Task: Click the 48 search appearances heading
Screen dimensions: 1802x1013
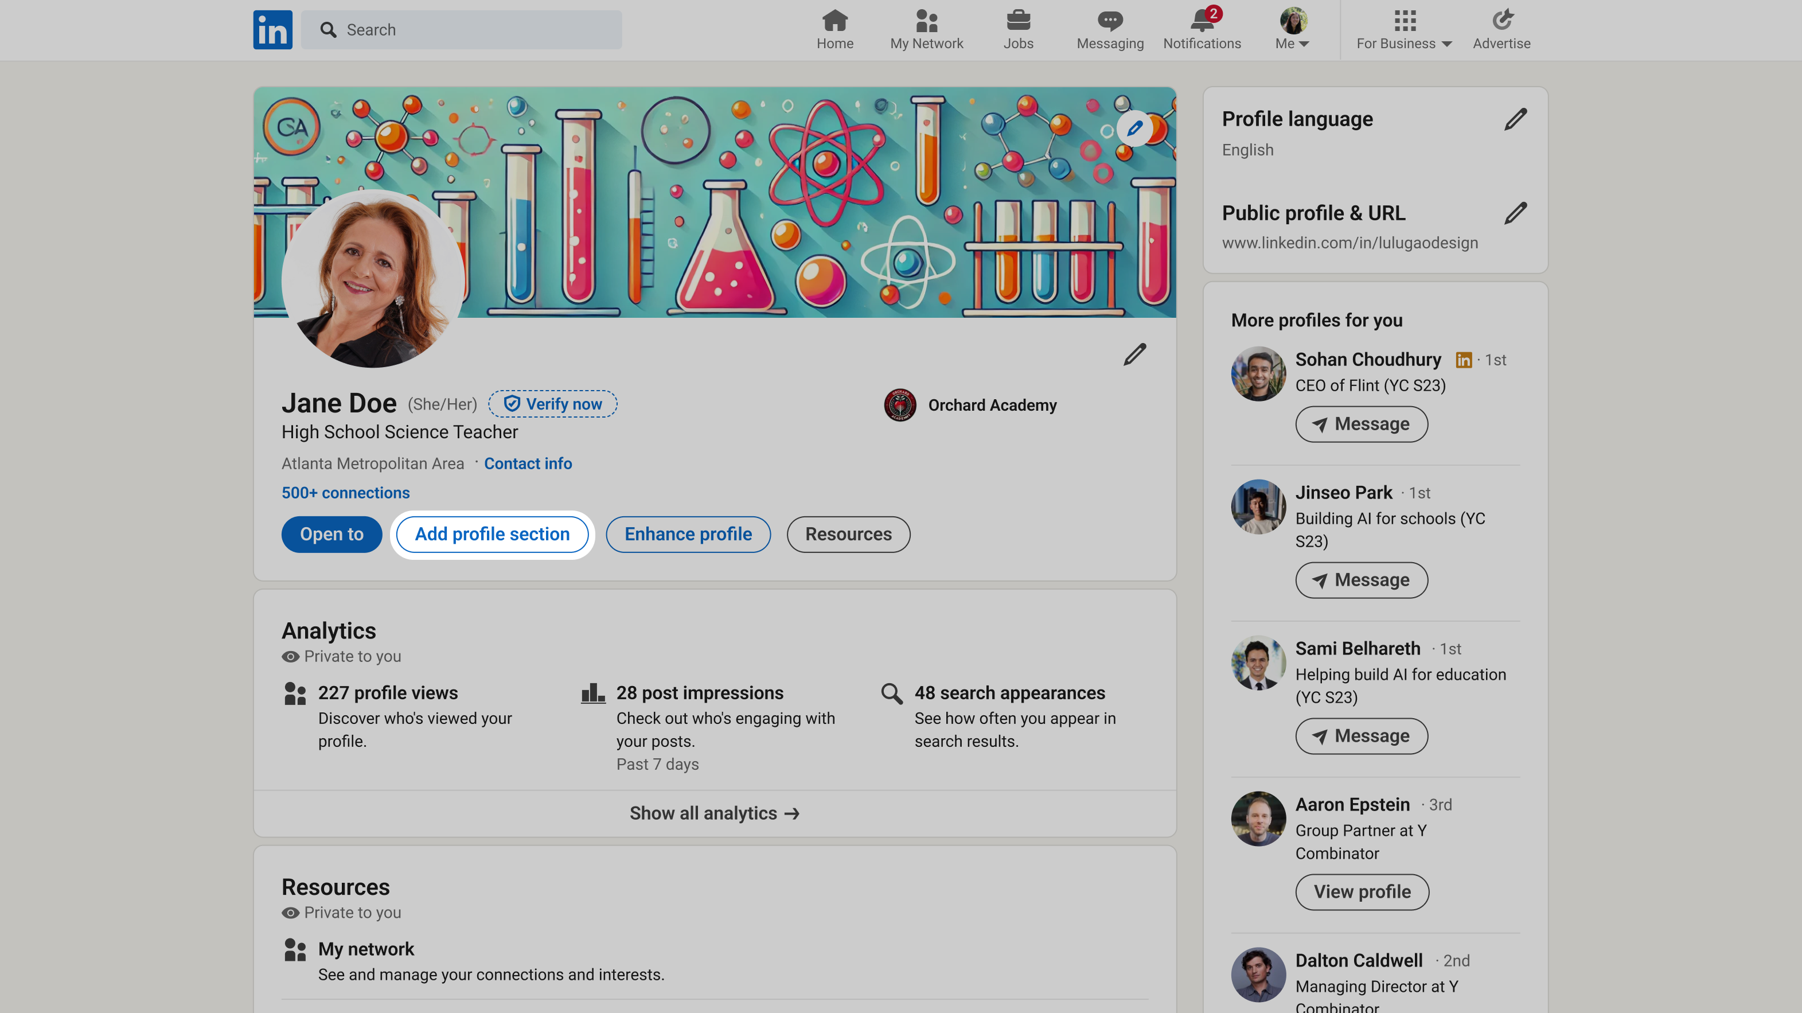Action: click(x=1009, y=693)
